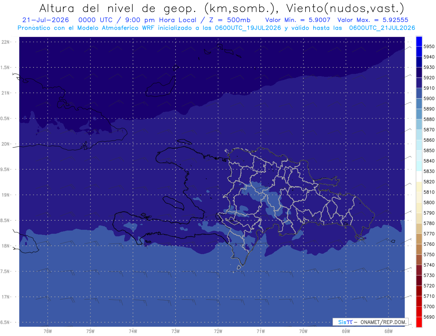Click the white swatch between 5830 and 5820
The height and width of the screenshot is (336, 436).
tap(419, 177)
